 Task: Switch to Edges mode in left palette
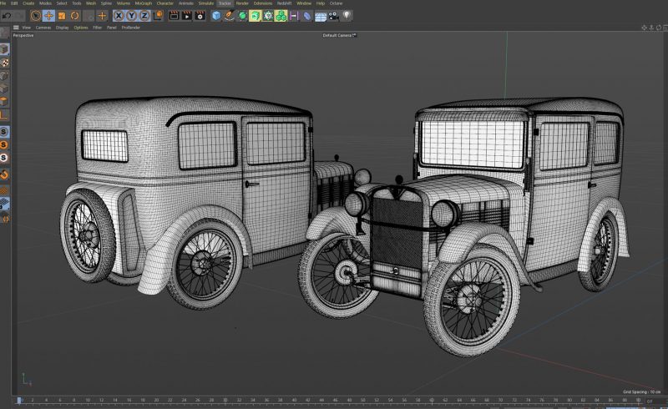[x=4, y=88]
